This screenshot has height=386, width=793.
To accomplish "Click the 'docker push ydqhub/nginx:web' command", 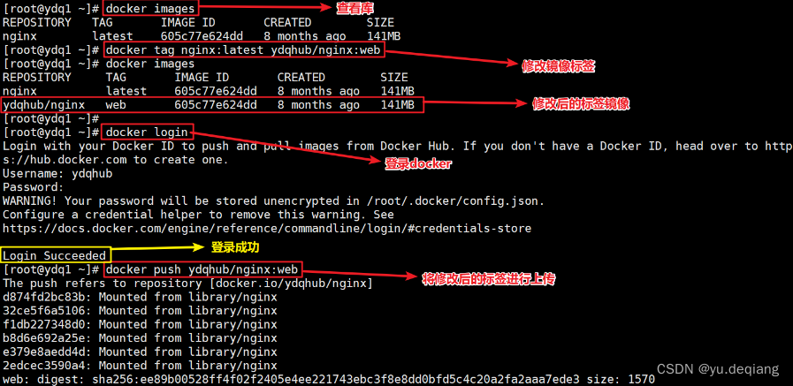I will [x=202, y=269].
